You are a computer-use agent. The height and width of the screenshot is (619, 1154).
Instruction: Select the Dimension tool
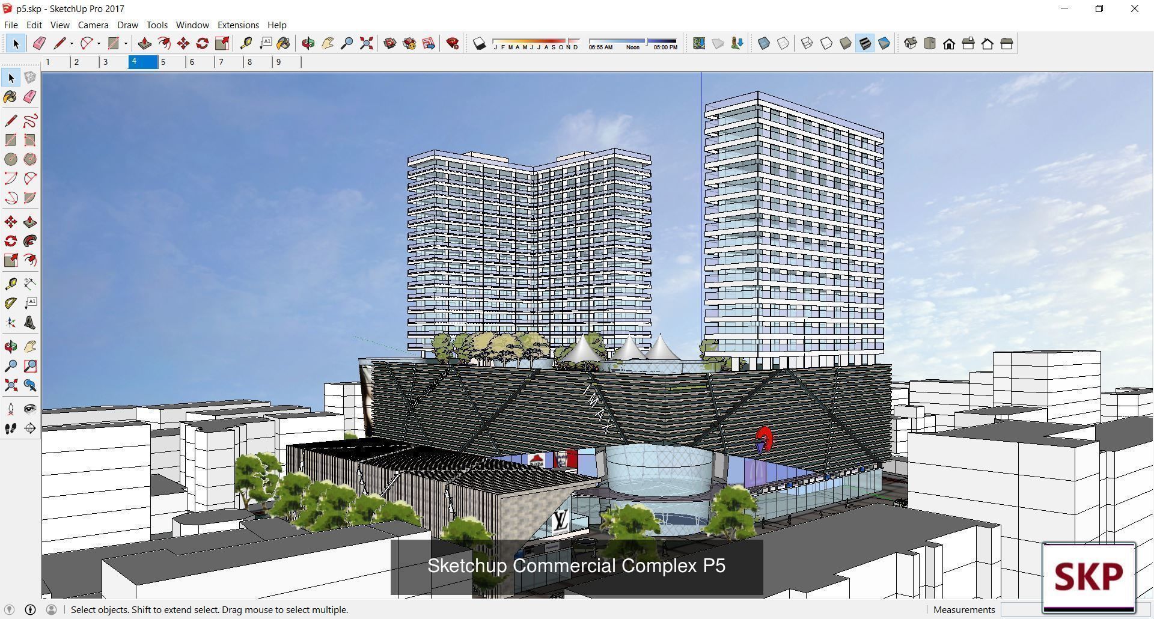click(30, 284)
